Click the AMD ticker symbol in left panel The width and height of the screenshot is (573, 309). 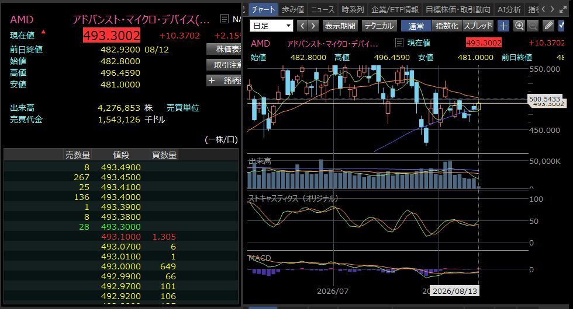point(22,19)
